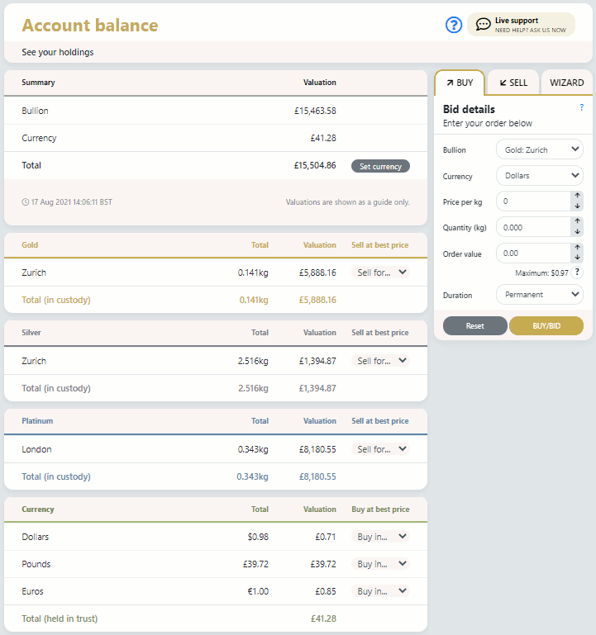Decrease Quantity (kg) with down arrow
The height and width of the screenshot is (635, 596).
point(577,232)
